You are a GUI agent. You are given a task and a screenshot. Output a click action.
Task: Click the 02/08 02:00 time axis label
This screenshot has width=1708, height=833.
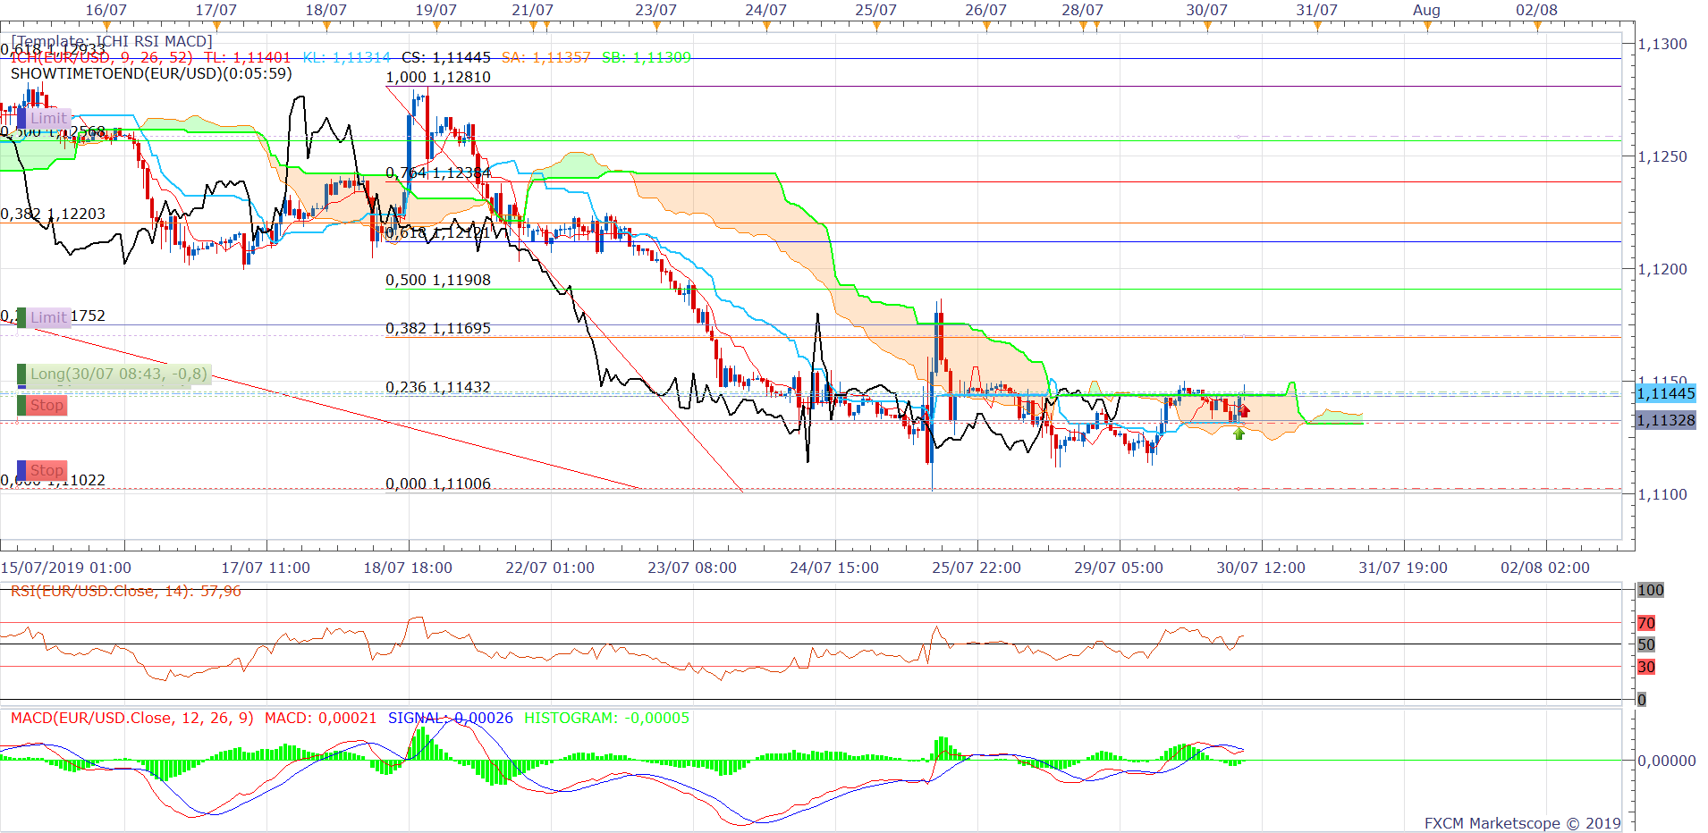coord(1545,568)
